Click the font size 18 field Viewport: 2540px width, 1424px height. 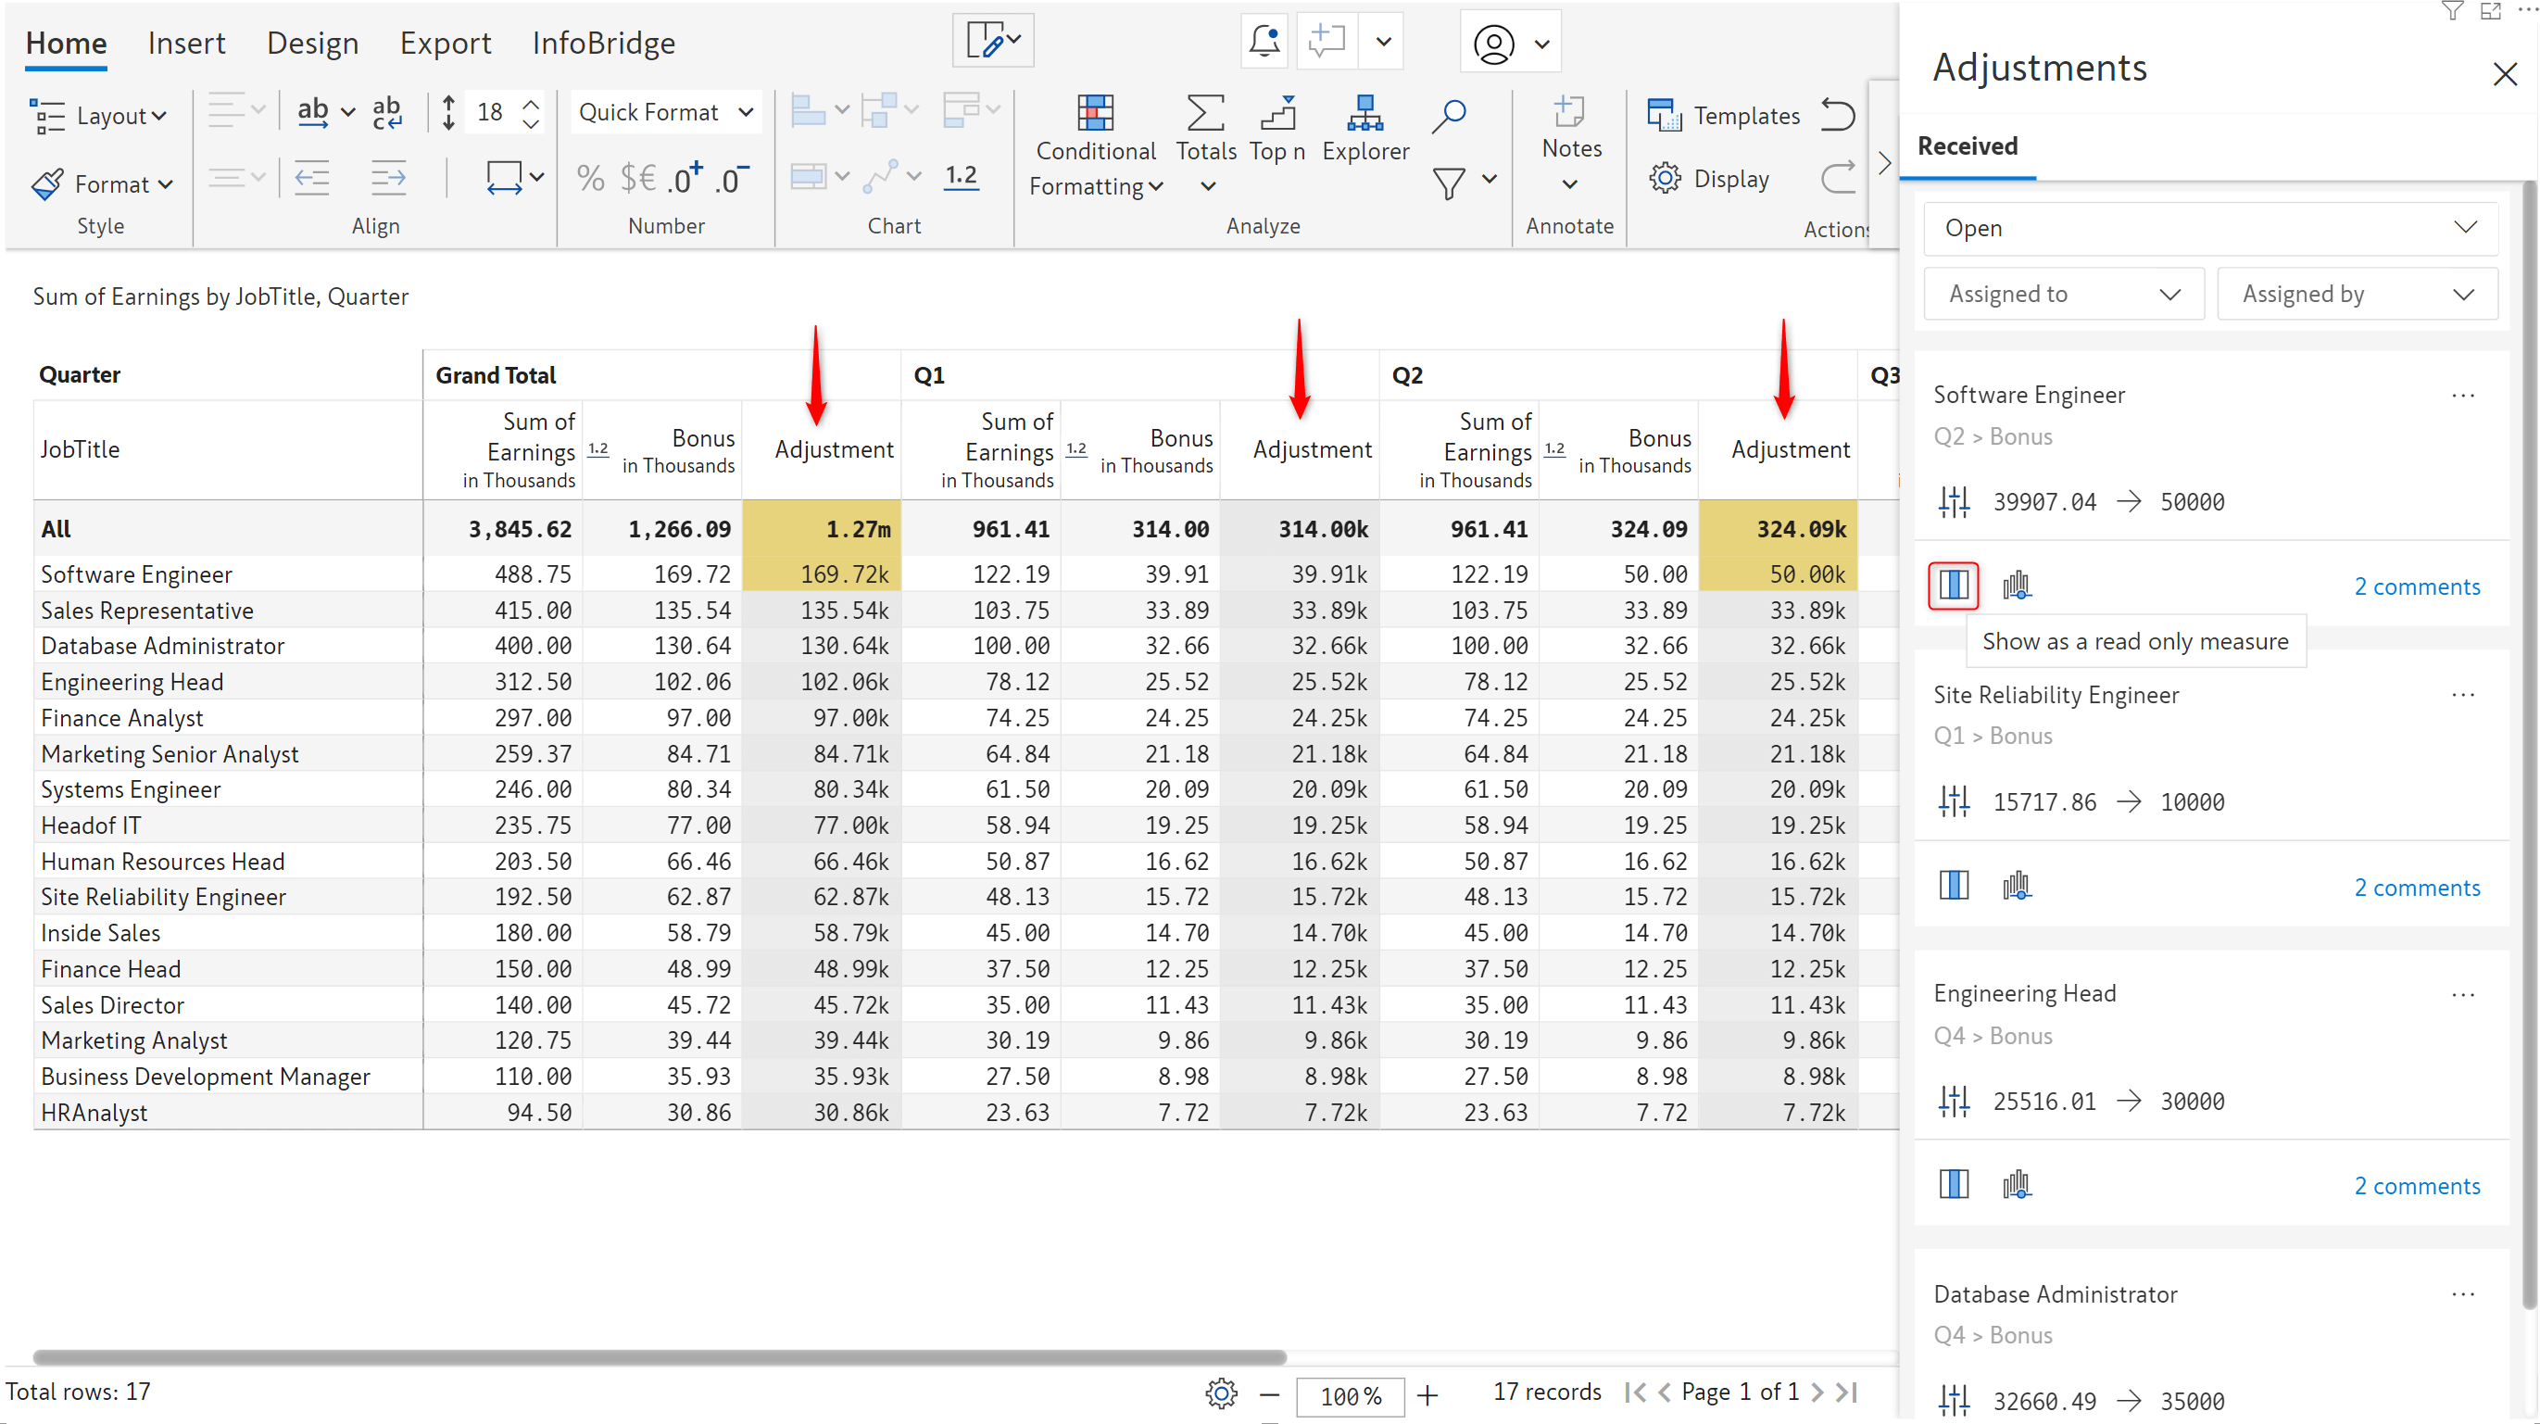click(490, 112)
